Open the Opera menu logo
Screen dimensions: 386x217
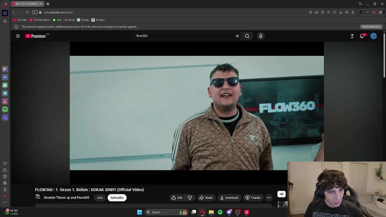click(x=6, y=4)
